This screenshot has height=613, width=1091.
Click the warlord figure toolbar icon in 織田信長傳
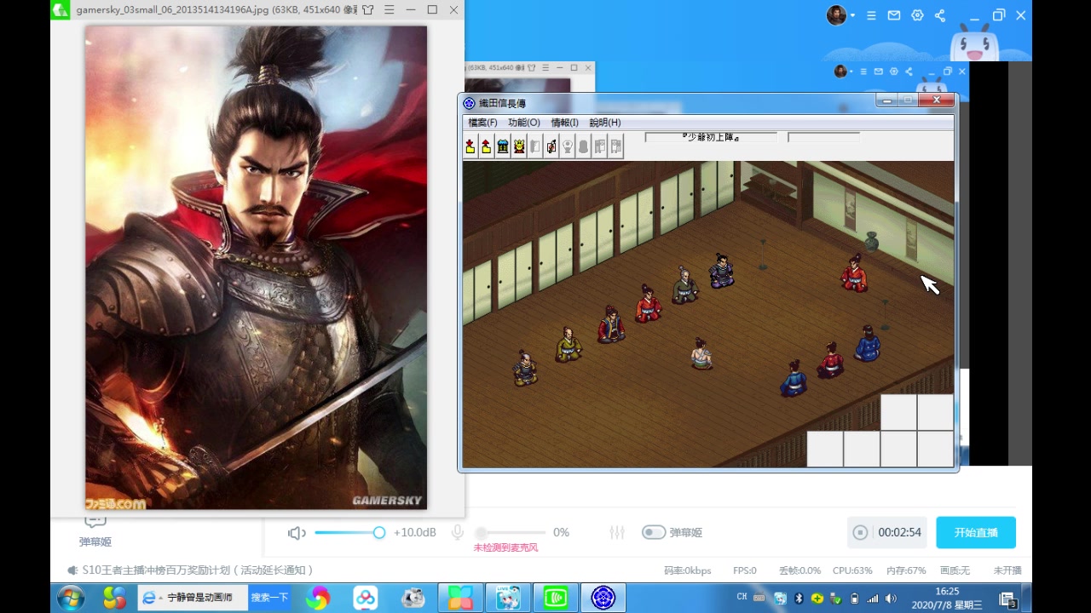point(519,146)
